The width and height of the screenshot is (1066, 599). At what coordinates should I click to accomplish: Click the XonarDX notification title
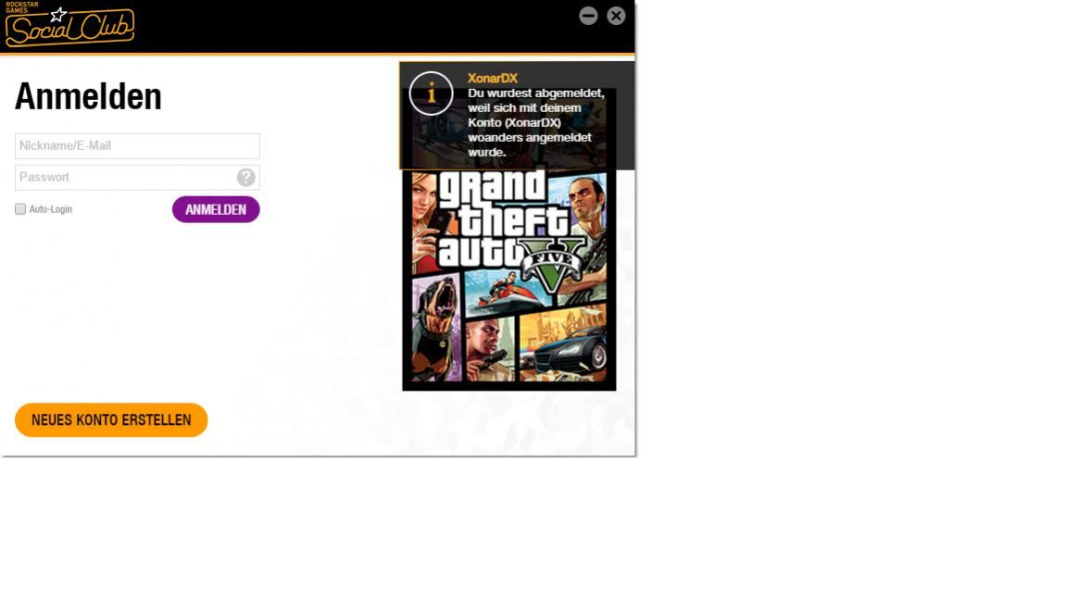[492, 78]
